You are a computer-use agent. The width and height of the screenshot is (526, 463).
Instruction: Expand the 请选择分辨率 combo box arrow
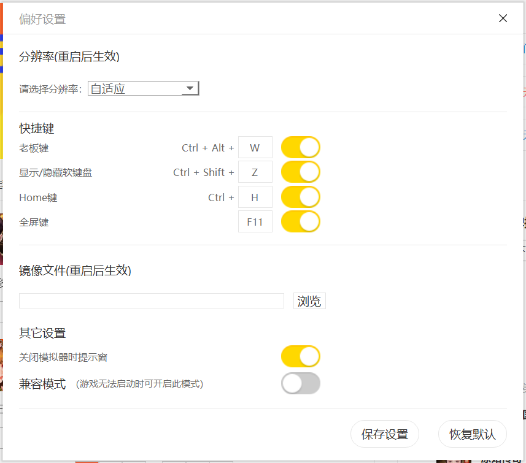[190, 88]
